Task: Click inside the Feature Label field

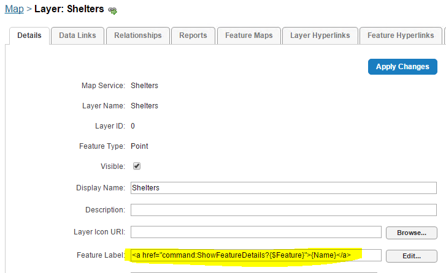Action: pos(256,255)
